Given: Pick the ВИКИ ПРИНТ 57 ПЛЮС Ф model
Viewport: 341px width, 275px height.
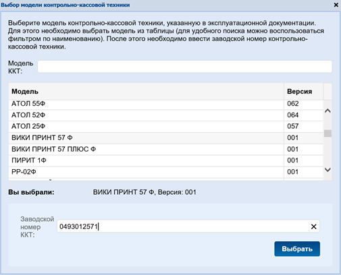Looking at the screenshot, I should (165, 150).
